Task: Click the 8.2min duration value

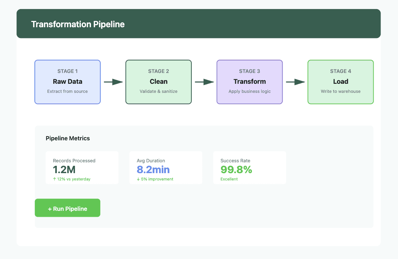Action: pos(153,170)
